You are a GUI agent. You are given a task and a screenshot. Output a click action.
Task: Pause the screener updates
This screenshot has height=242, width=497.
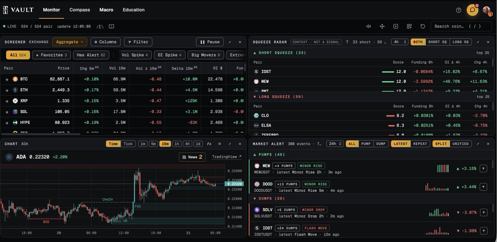pos(210,42)
